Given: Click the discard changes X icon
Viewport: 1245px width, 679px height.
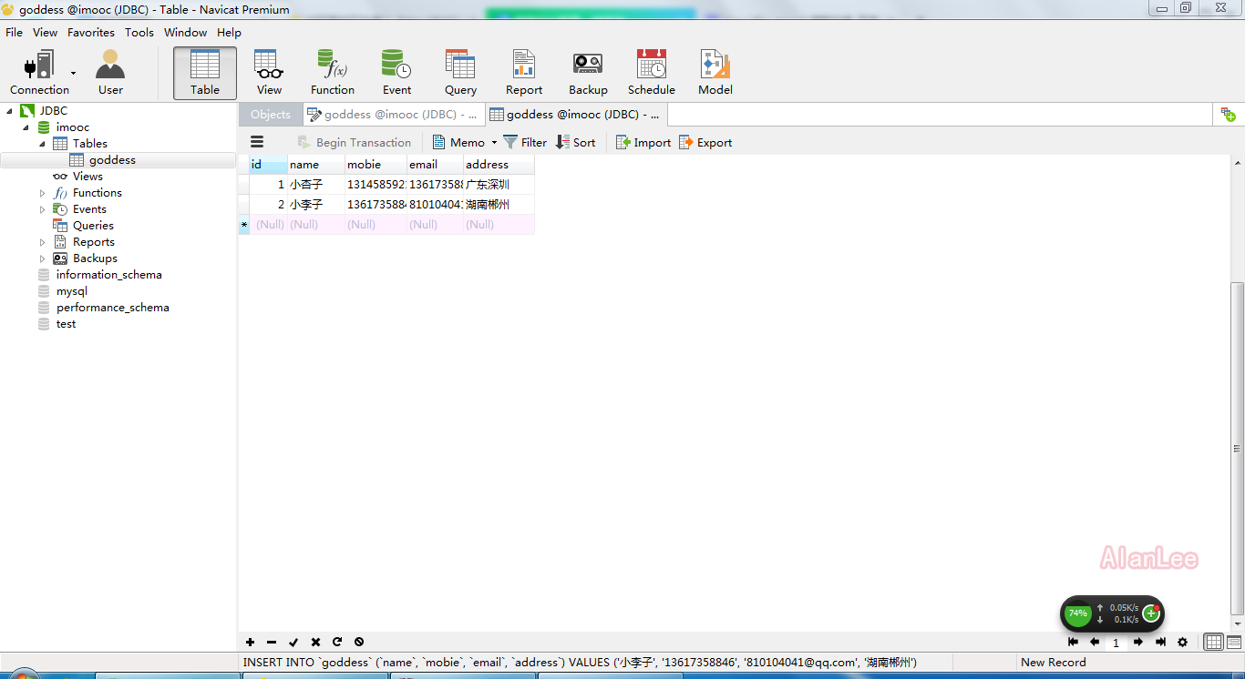Looking at the screenshot, I should point(315,642).
